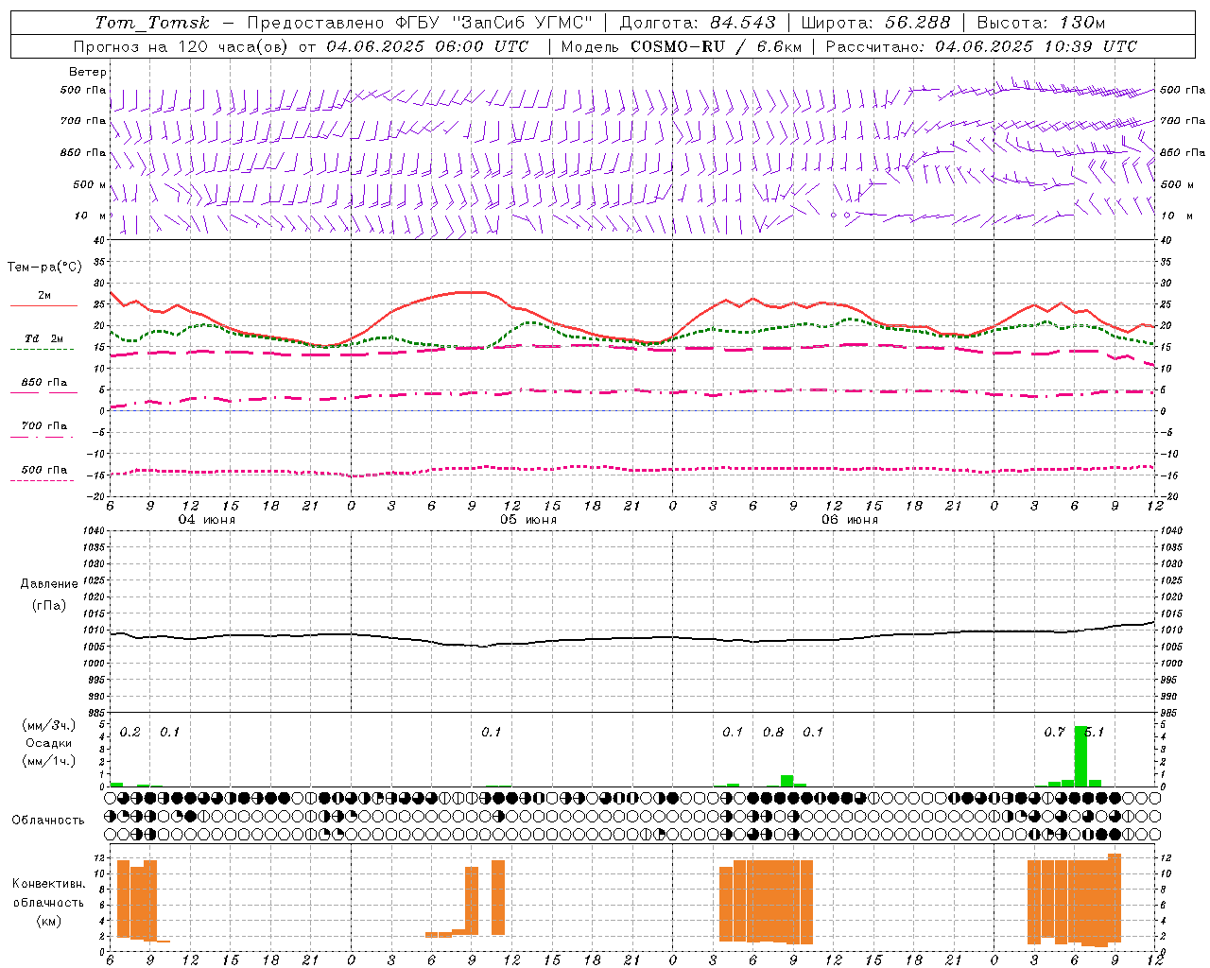Click the elevation text "Высота: 130м"
Image resolution: width=1210 pixels, height=968 pixels.
tap(1041, 23)
